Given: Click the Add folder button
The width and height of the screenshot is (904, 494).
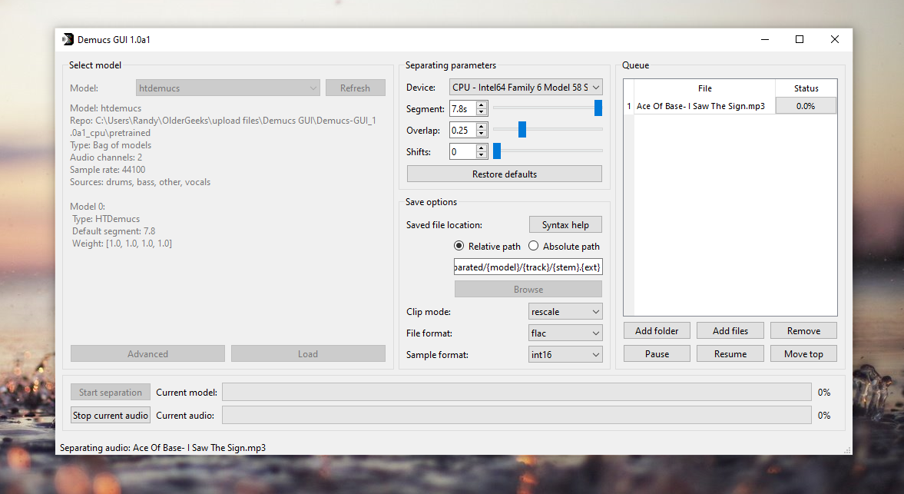Looking at the screenshot, I should (x=657, y=331).
